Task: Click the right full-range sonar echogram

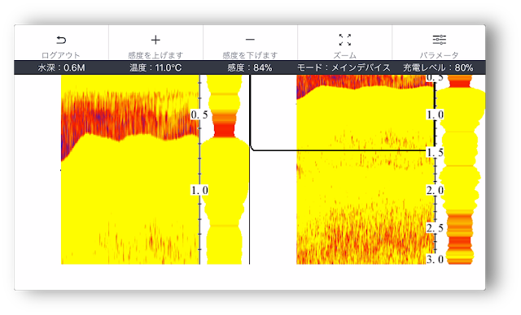Action: [x=366, y=169]
